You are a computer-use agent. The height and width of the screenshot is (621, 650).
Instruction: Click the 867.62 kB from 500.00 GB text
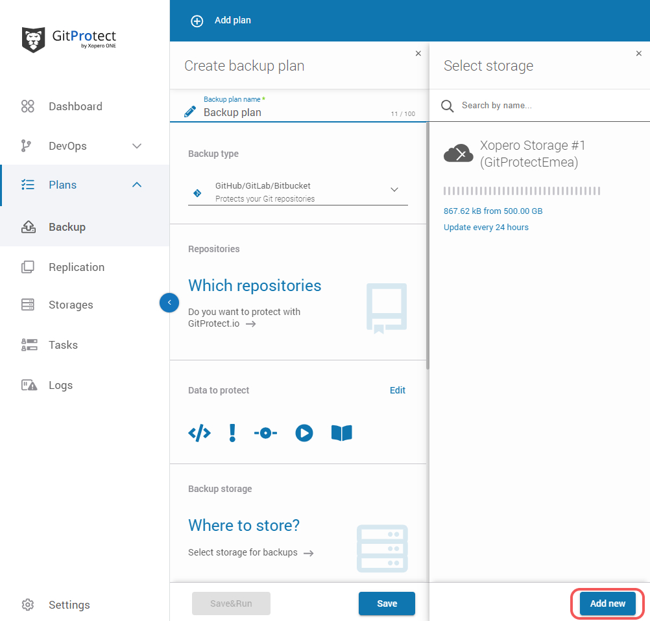click(493, 211)
